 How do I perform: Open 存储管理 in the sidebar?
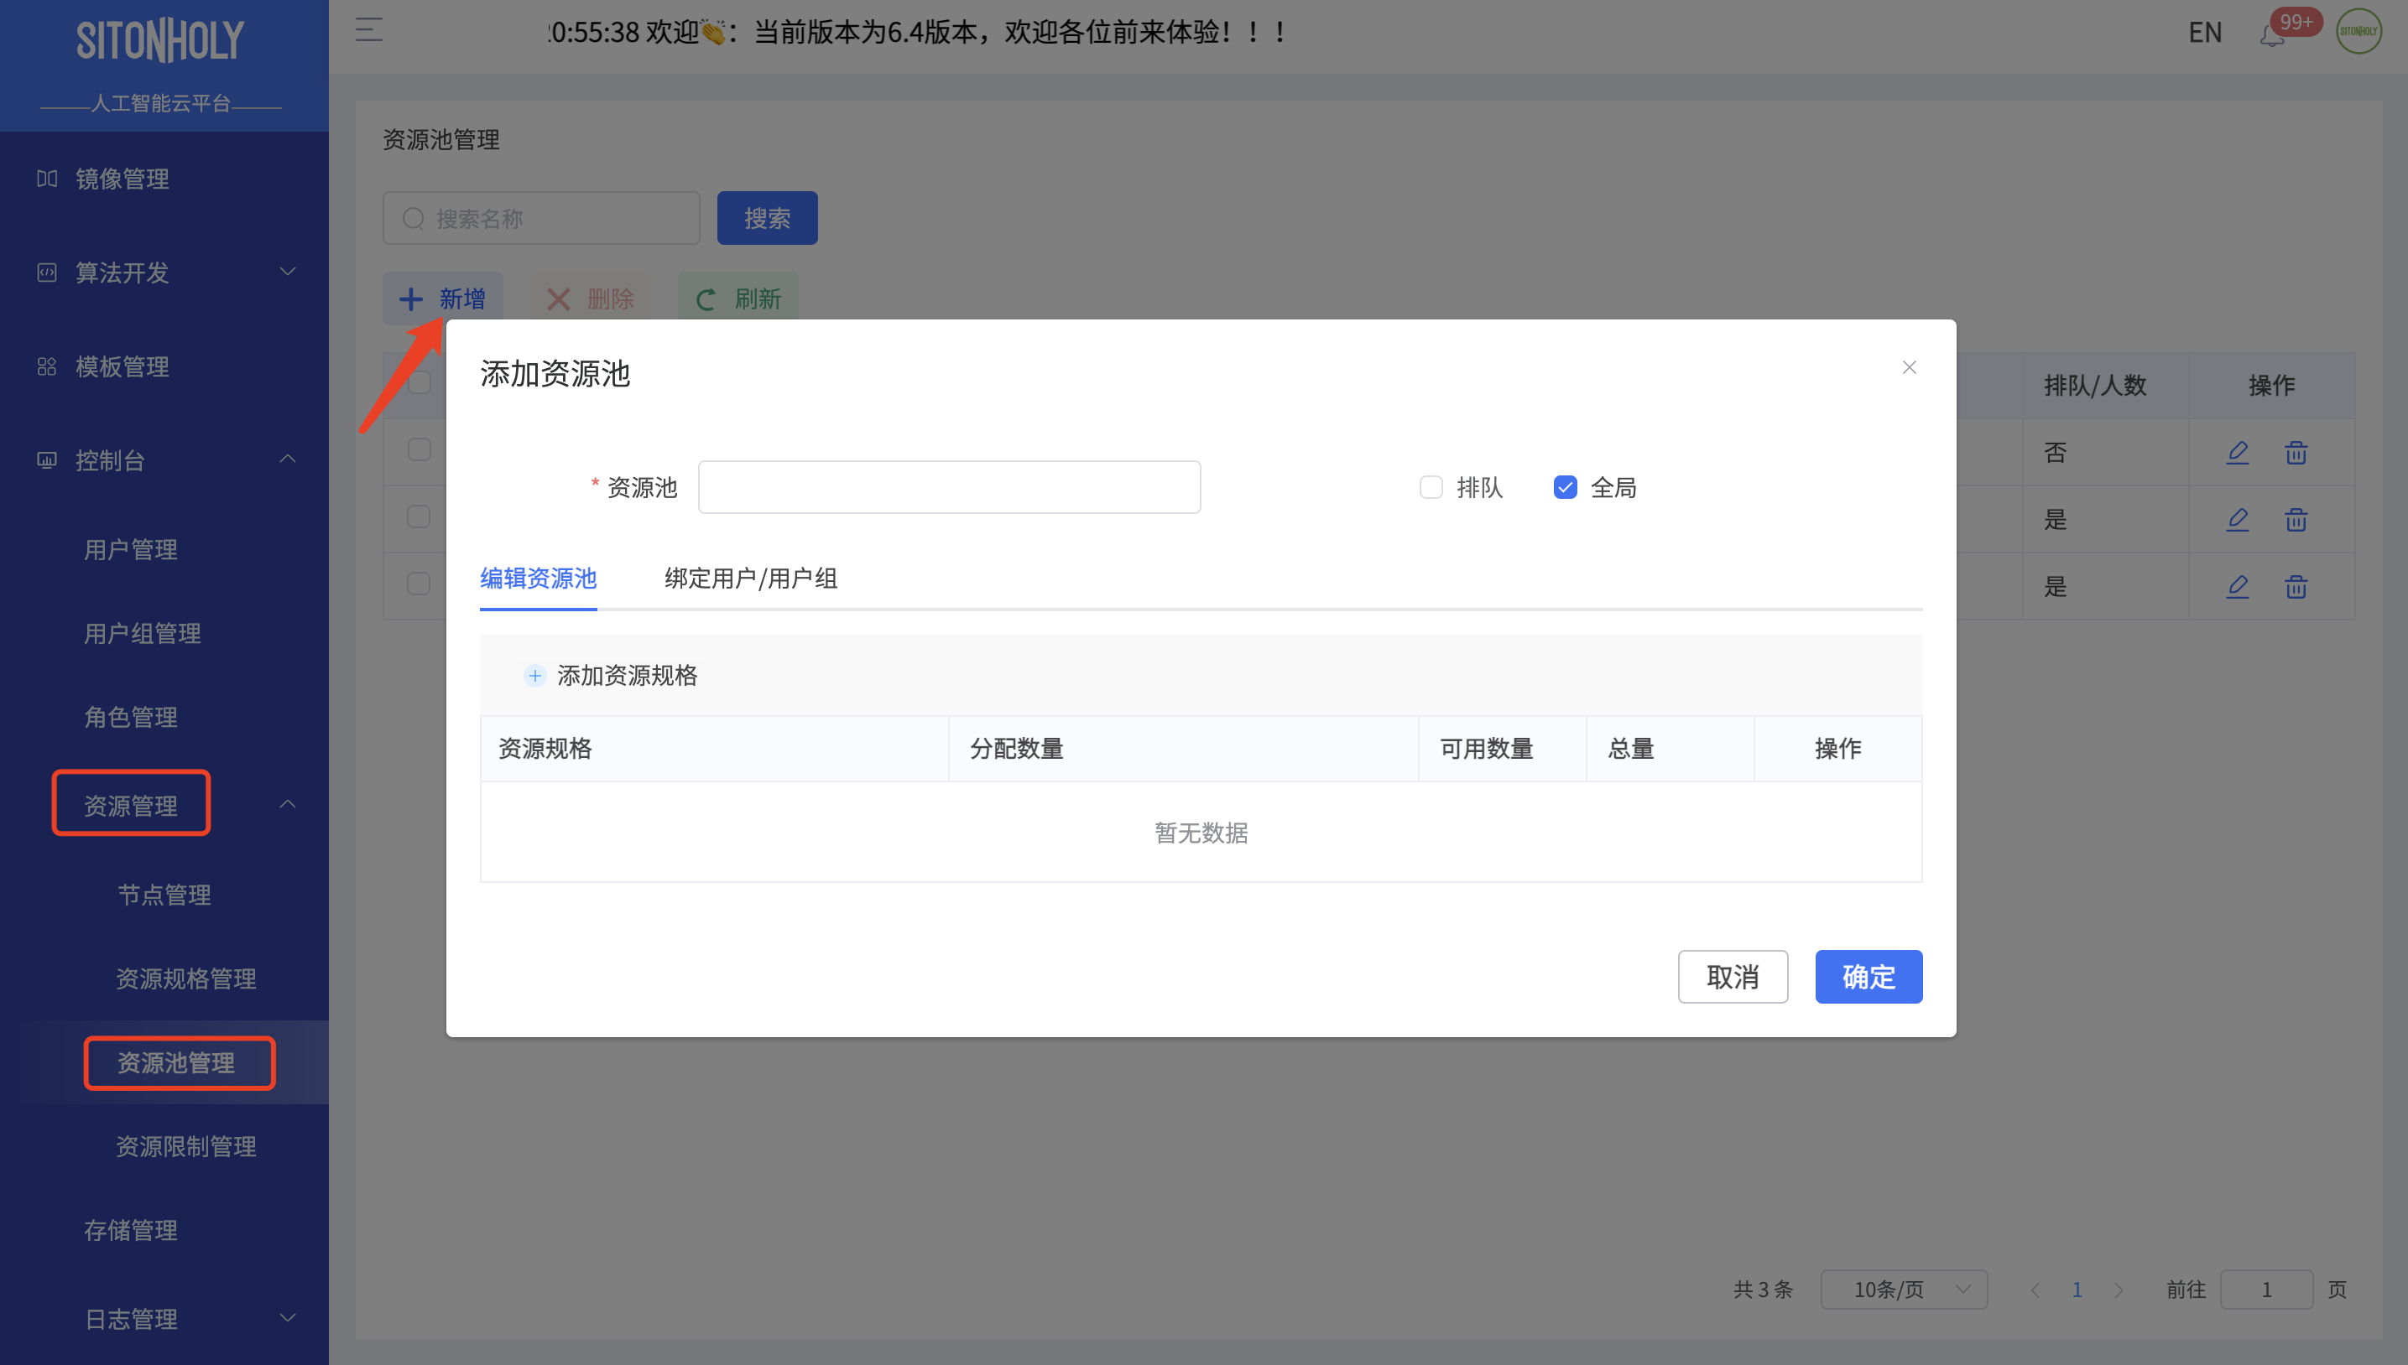point(130,1230)
